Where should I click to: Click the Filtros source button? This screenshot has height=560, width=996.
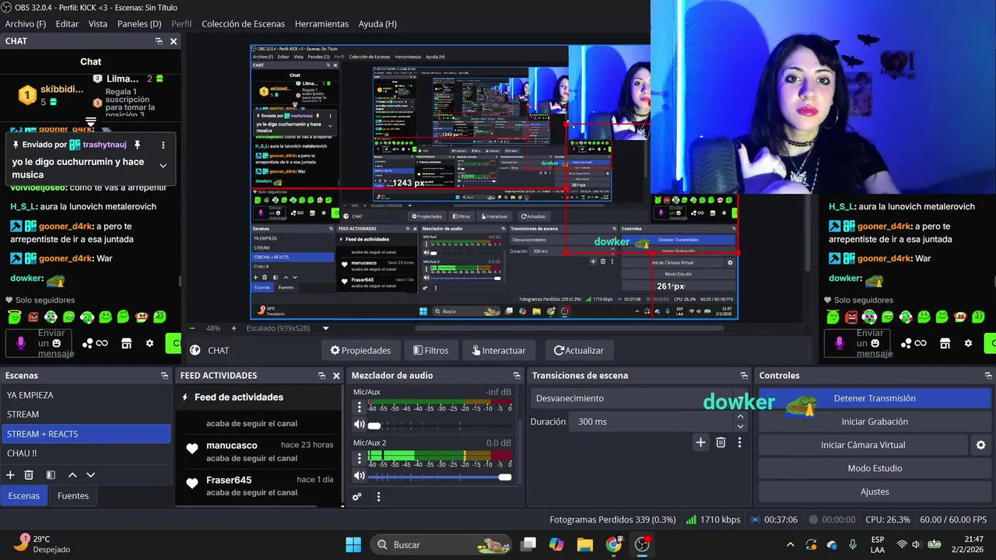pos(430,350)
